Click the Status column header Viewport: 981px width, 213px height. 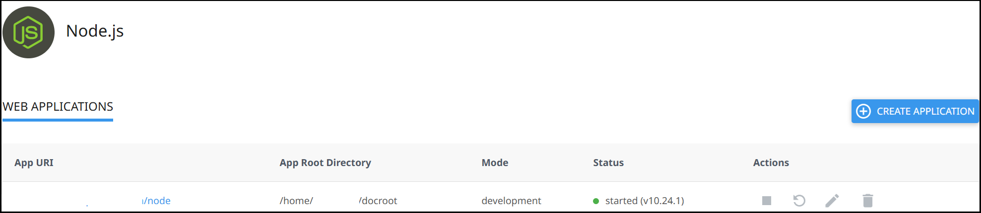click(608, 163)
